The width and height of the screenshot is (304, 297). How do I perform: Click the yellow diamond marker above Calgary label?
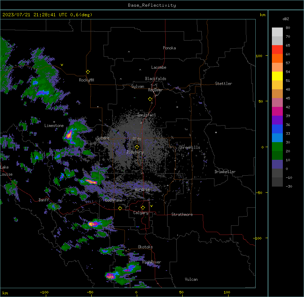[143, 208]
